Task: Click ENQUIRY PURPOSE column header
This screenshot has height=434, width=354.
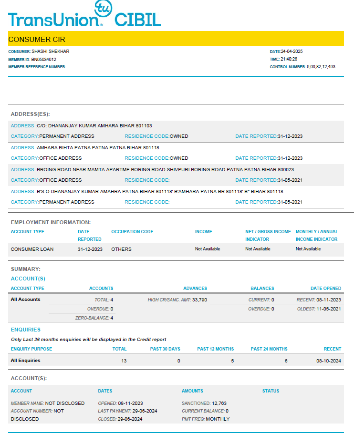Action: pyautogui.click(x=31, y=349)
